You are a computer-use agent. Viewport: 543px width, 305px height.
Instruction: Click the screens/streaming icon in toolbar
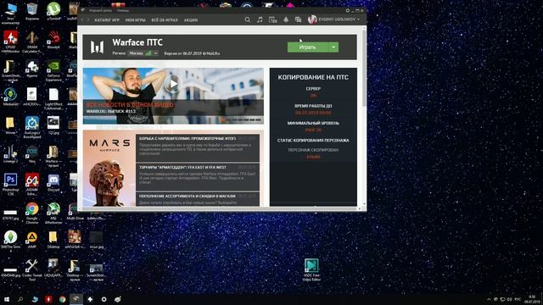(x=273, y=19)
